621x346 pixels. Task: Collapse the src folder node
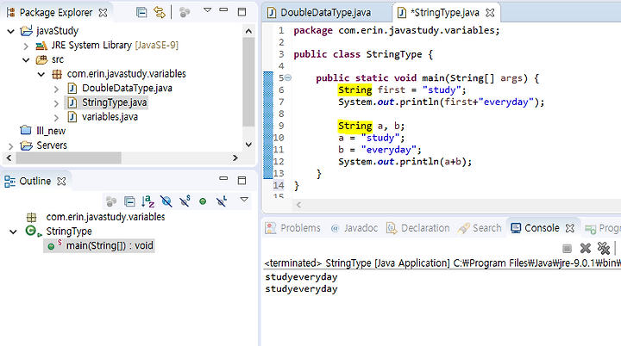pos(26,60)
